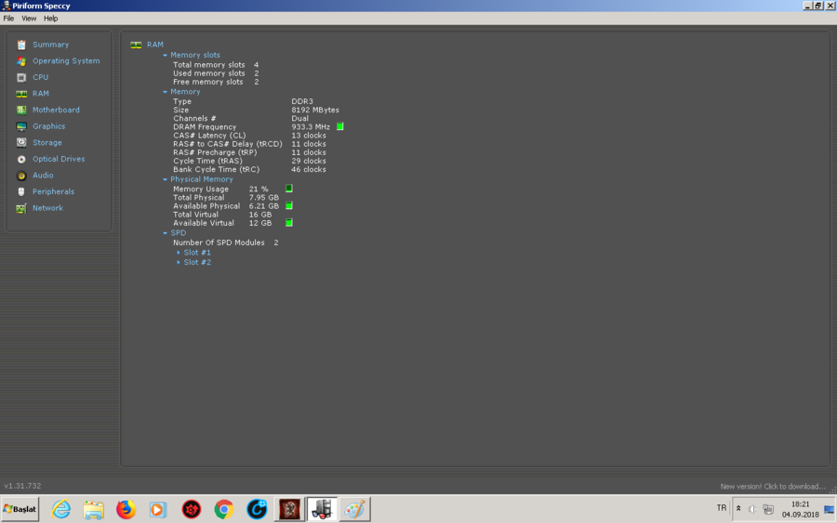The width and height of the screenshot is (837, 523).
Task: Select the 8192 MBytes size value
Action: click(315, 110)
